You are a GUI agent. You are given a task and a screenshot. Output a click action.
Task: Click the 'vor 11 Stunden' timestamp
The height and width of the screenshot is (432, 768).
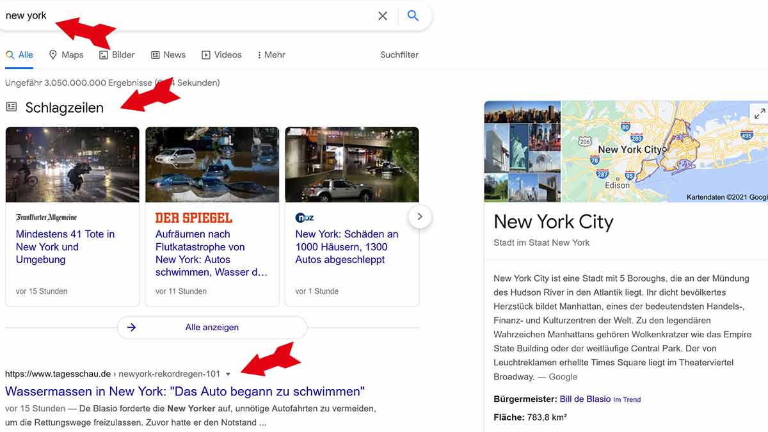pyautogui.click(x=181, y=291)
